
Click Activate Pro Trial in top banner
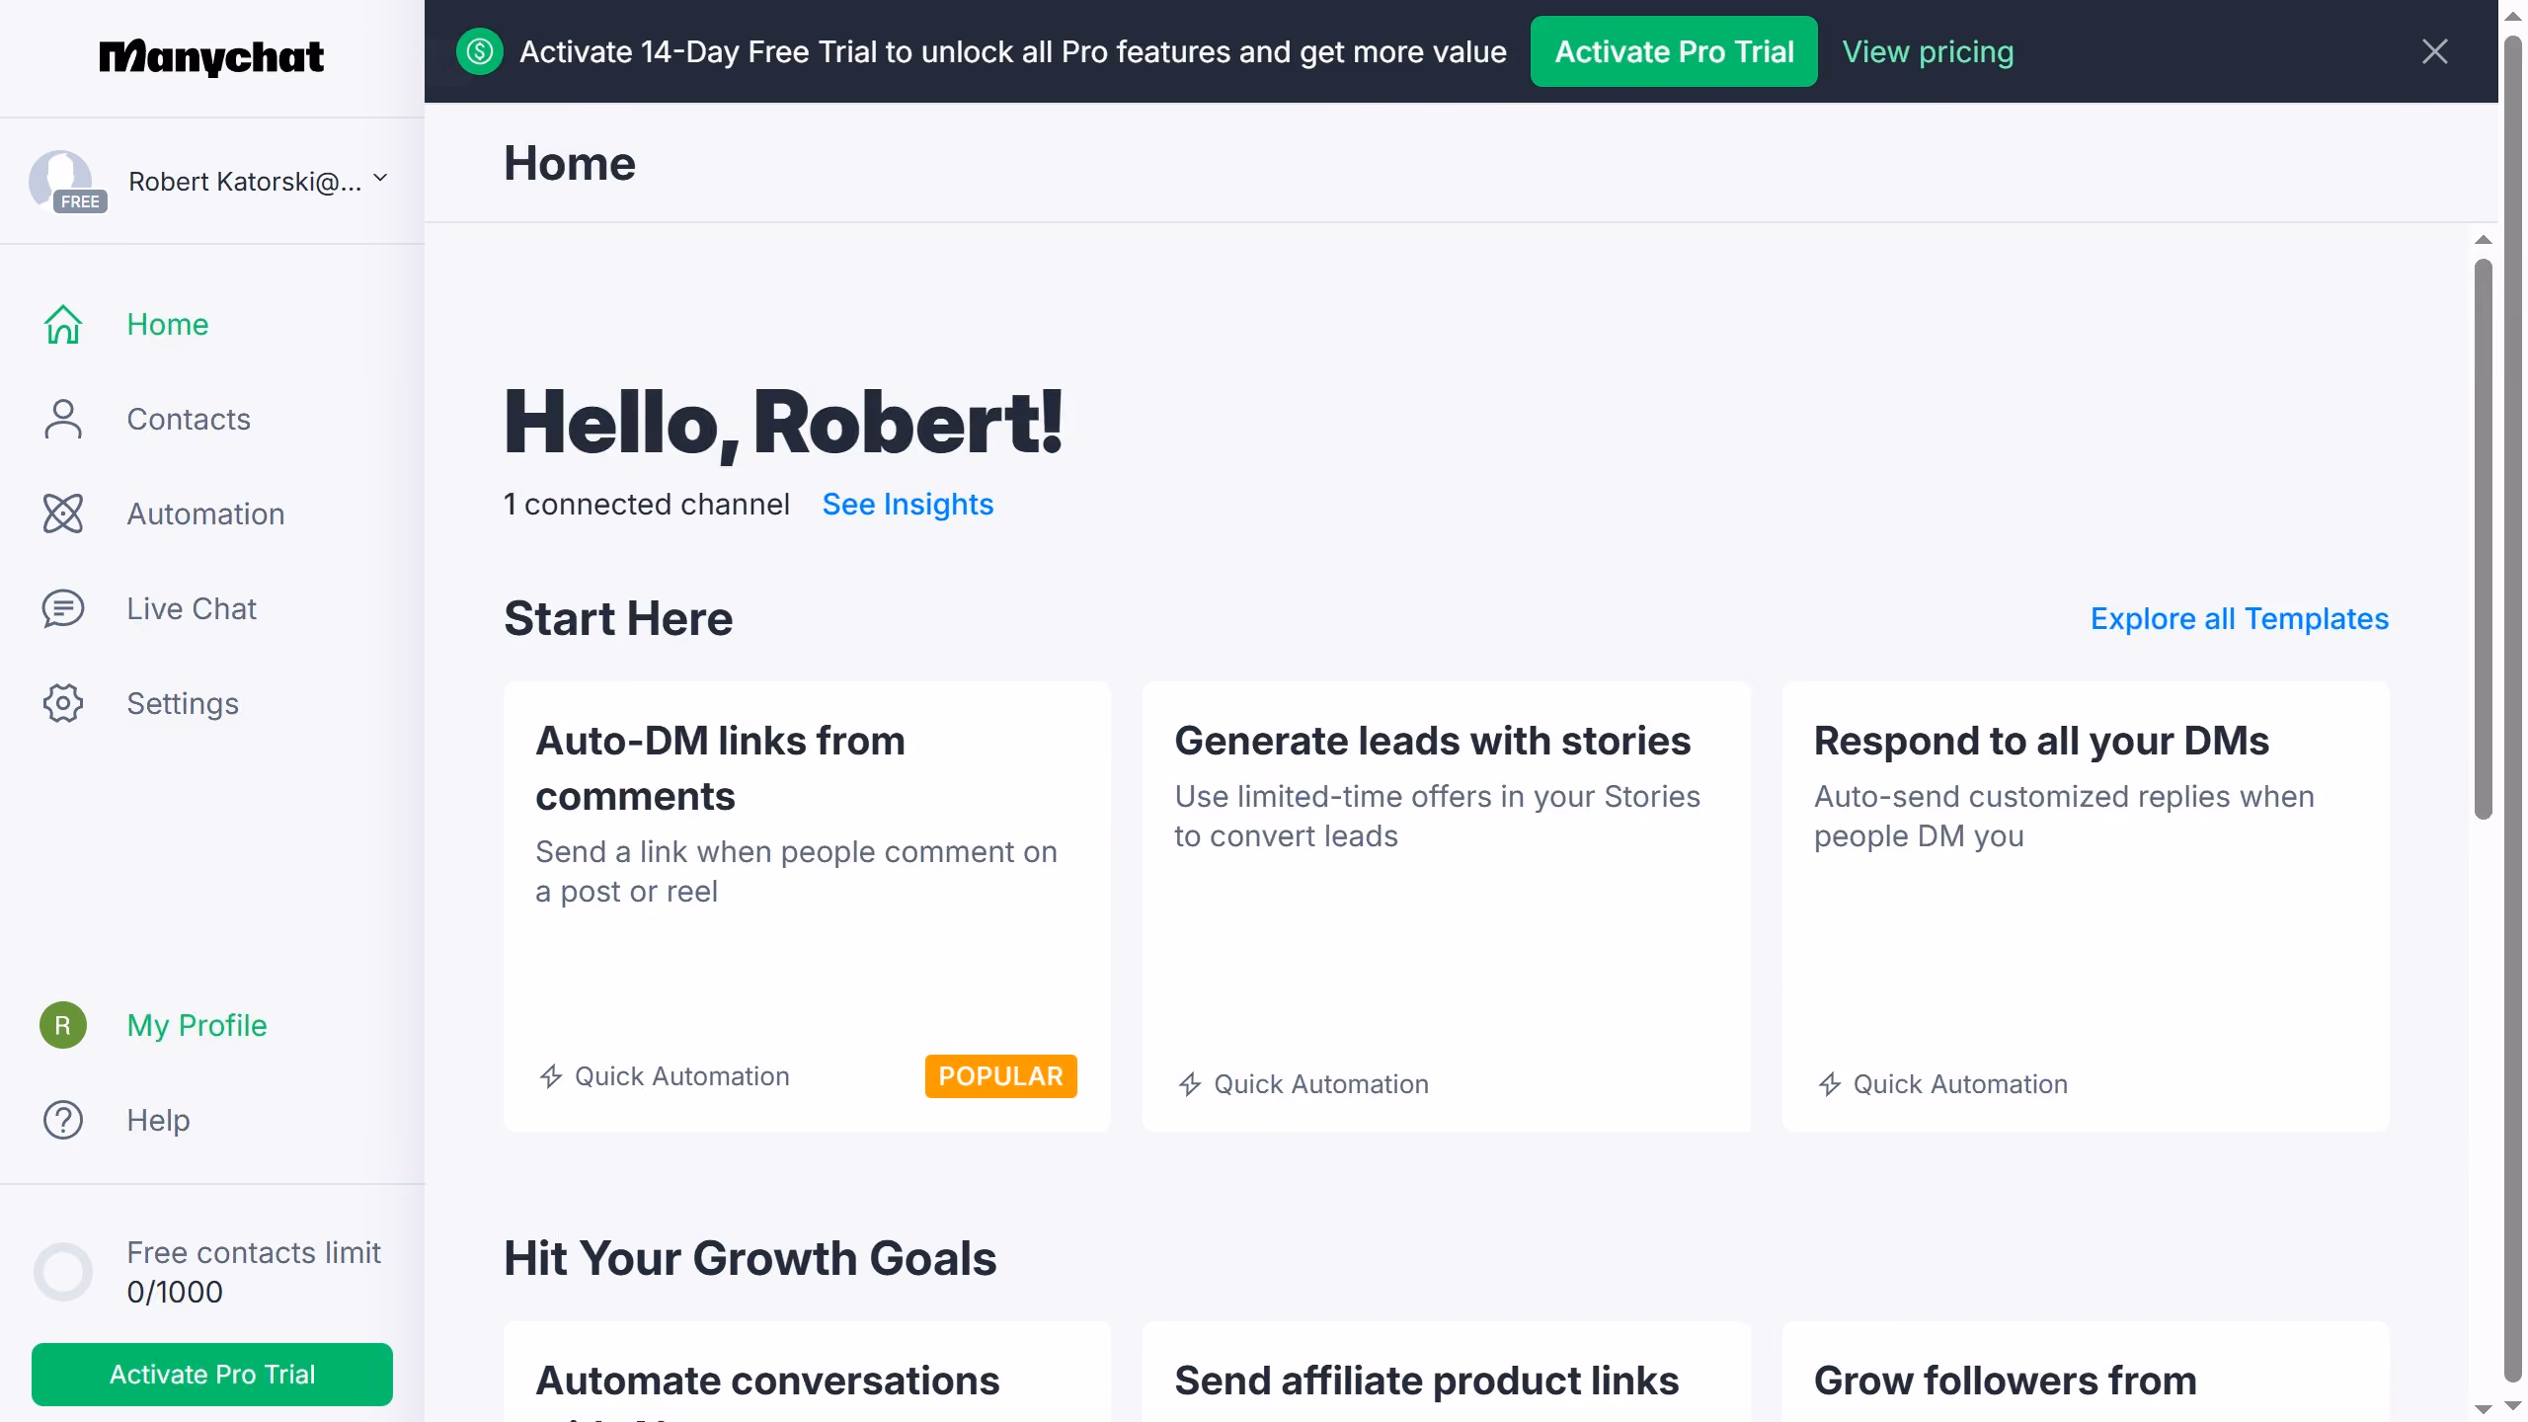1674,51
